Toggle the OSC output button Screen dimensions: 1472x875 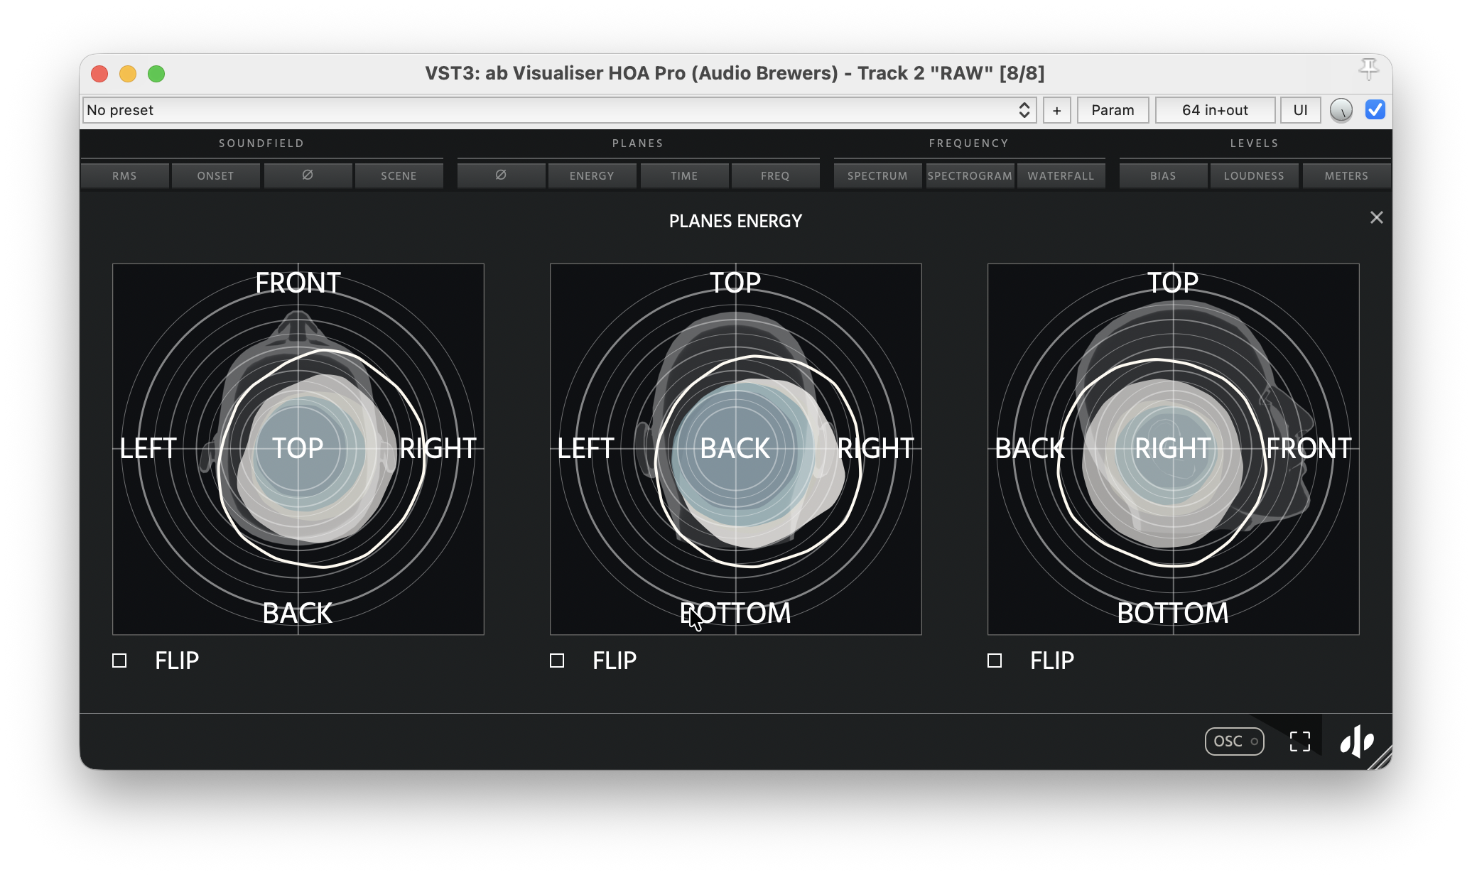1235,741
